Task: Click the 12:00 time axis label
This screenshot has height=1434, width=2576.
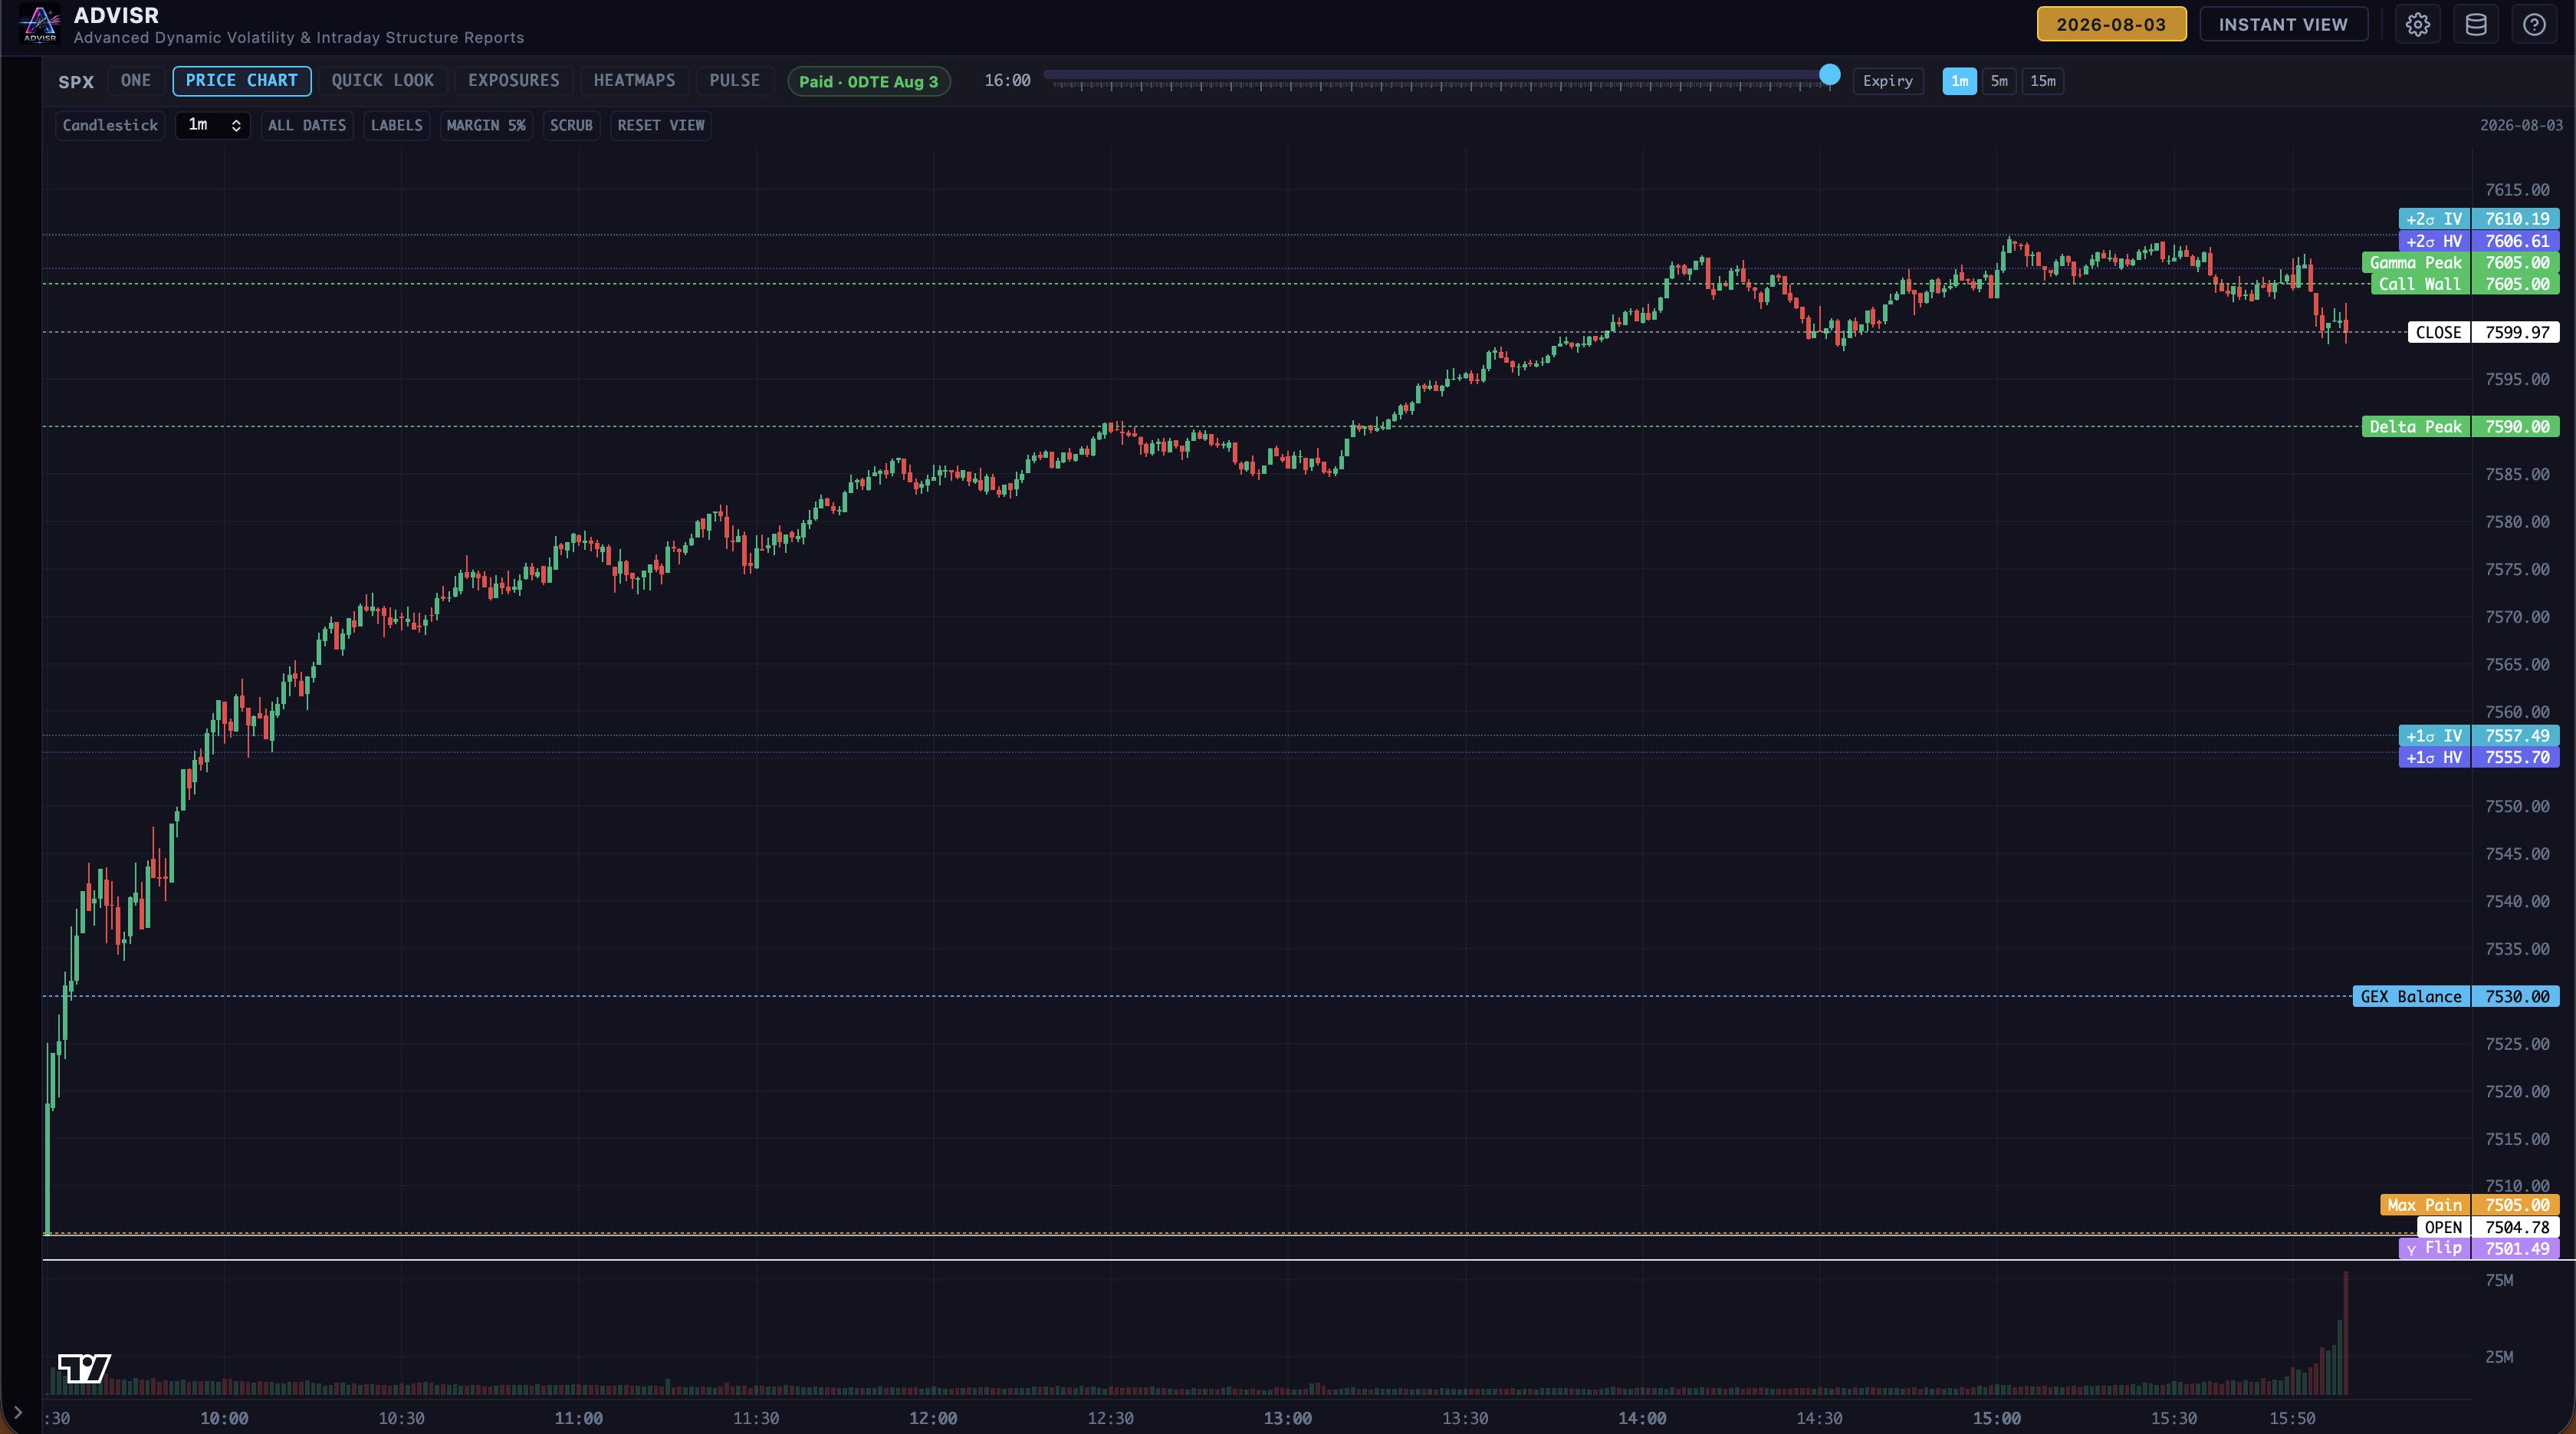Action: 933,1418
